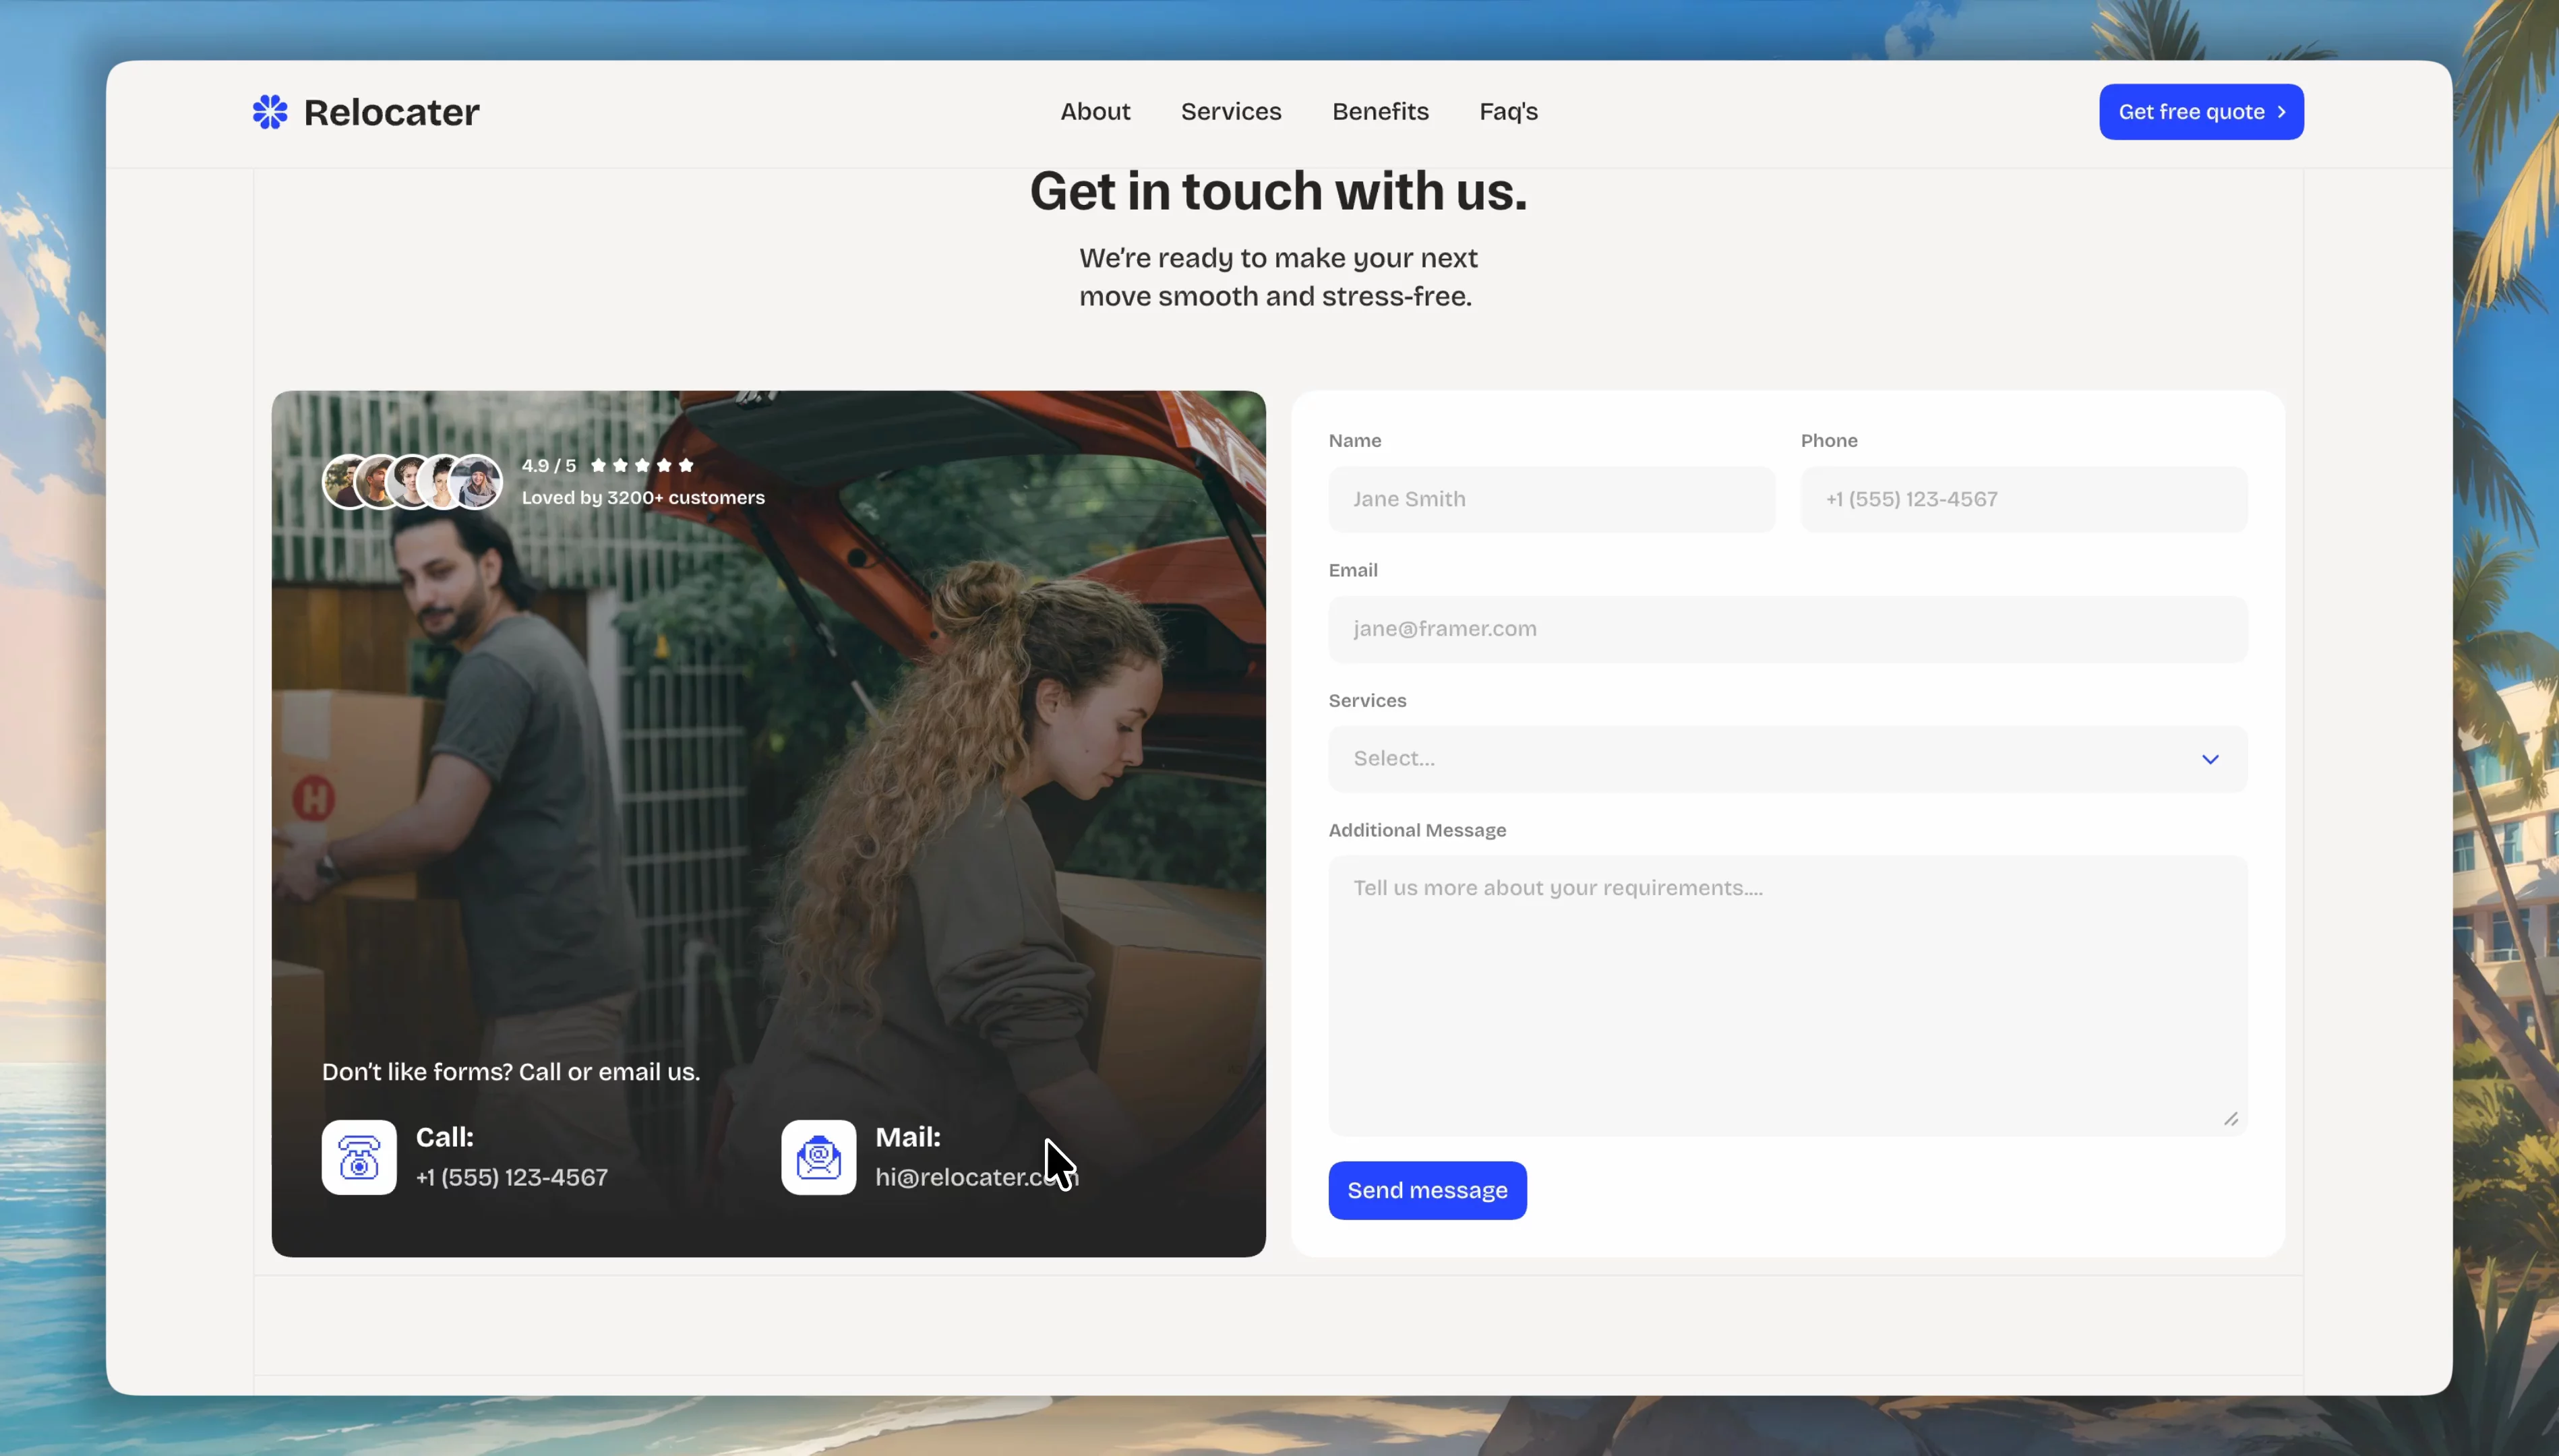Click the mail envelope icon

point(818,1157)
